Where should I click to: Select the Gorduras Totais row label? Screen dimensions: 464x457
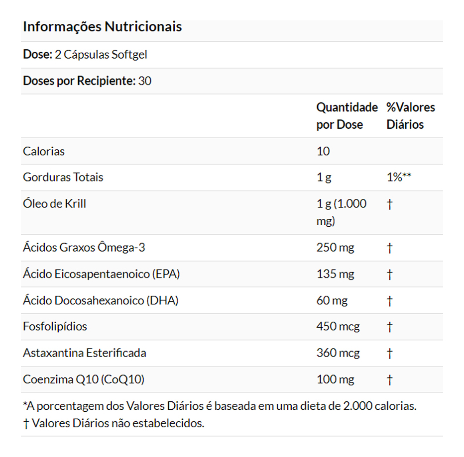coord(63,178)
